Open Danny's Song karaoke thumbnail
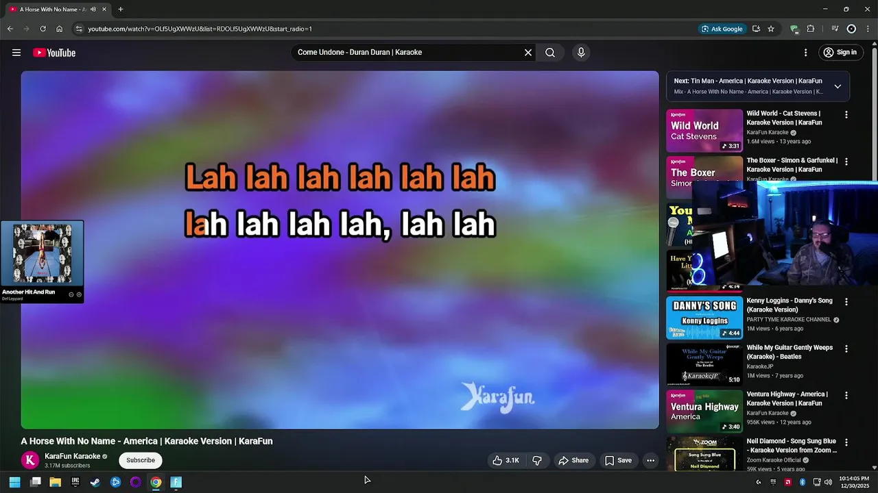 704,318
